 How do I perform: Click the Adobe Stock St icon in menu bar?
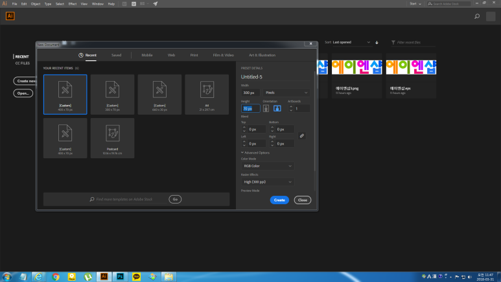tap(134, 4)
